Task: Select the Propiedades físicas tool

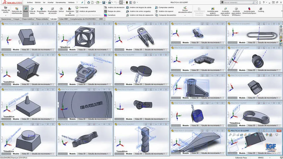Action: pos(41,11)
